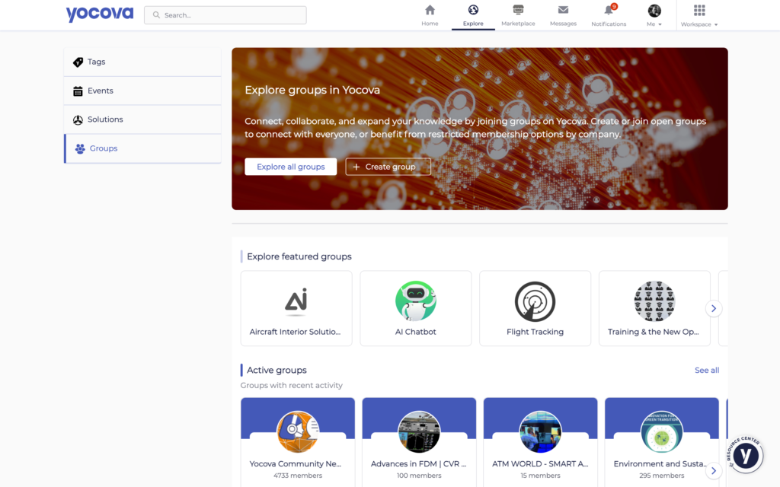Click the Yocova Community Ne... group avatar
Screen dimensions: 780x487
[298, 431]
